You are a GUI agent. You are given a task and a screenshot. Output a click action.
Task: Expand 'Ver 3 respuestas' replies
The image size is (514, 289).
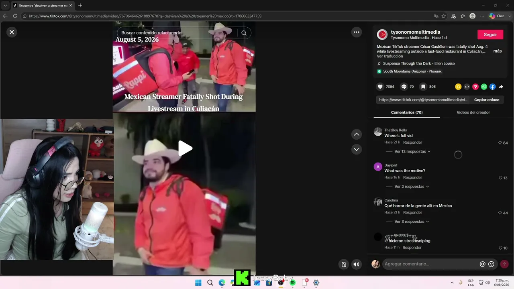412,222
